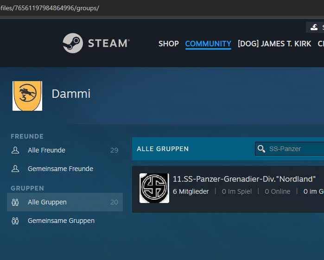Screen dimensions: 324x260
Task: Click the magnifying glass search icon
Action: (261, 149)
